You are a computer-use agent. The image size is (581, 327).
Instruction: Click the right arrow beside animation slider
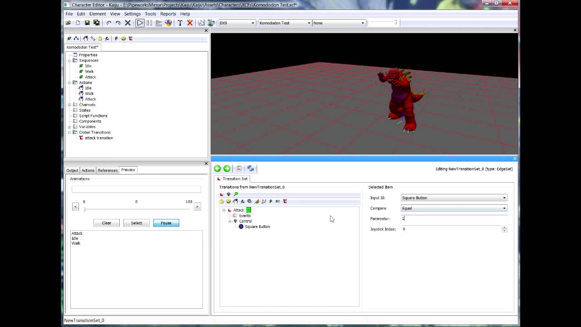[x=197, y=207]
